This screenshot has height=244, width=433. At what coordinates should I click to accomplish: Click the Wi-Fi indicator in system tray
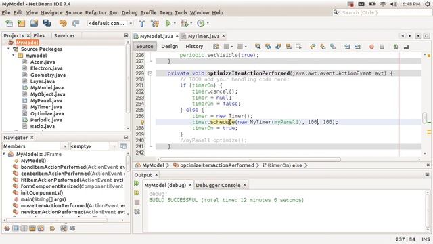pyautogui.click(x=383, y=4)
